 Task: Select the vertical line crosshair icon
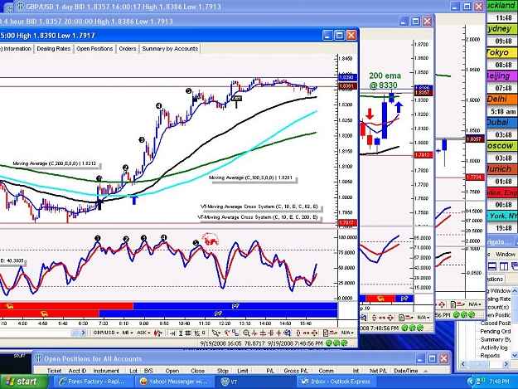pyautogui.click(x=254, y=333)
